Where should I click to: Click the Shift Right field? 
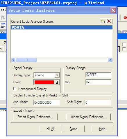pyautogui.click(x=98, y=102)
